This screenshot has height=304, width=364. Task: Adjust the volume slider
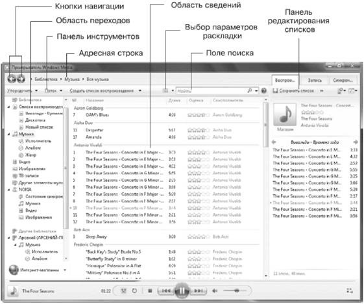(234, 290)
